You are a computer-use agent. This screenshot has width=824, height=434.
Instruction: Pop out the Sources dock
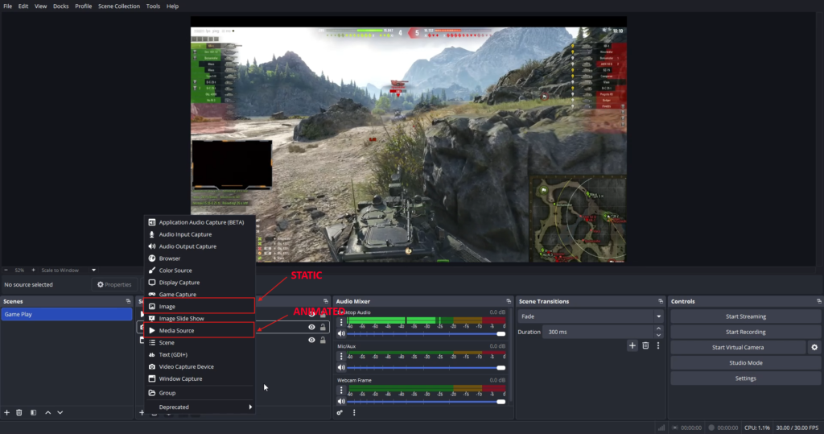pyautogui.click(x=326, y=301)
